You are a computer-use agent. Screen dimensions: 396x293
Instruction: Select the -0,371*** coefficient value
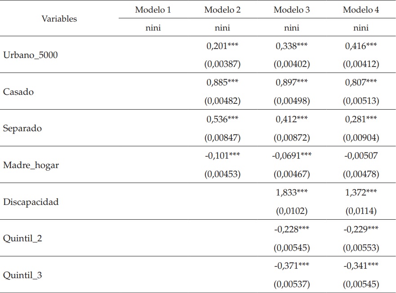click(292, 266)
